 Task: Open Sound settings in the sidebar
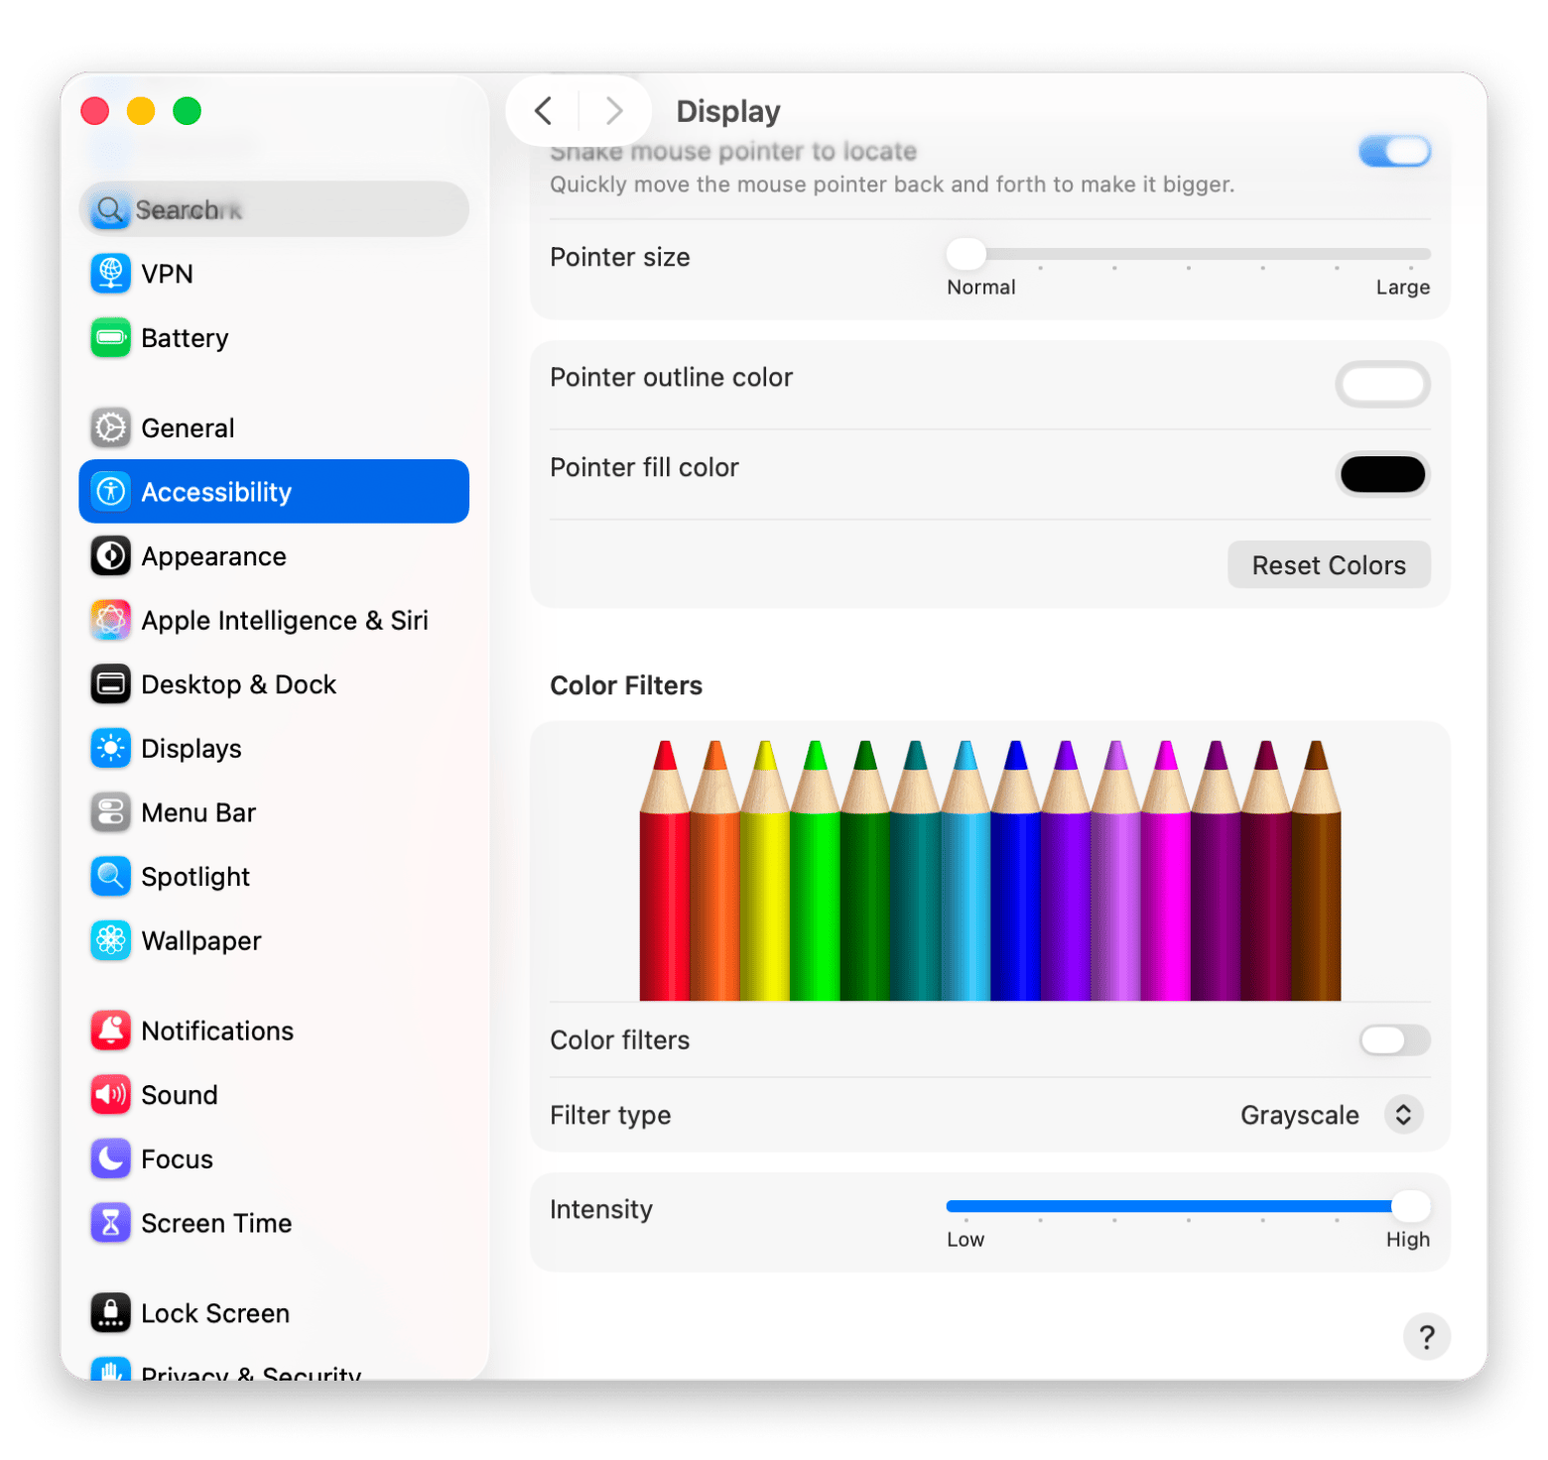(x=180, y=1094)
